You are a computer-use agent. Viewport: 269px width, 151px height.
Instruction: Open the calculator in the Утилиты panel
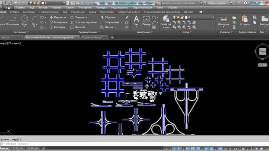[234, 27]
